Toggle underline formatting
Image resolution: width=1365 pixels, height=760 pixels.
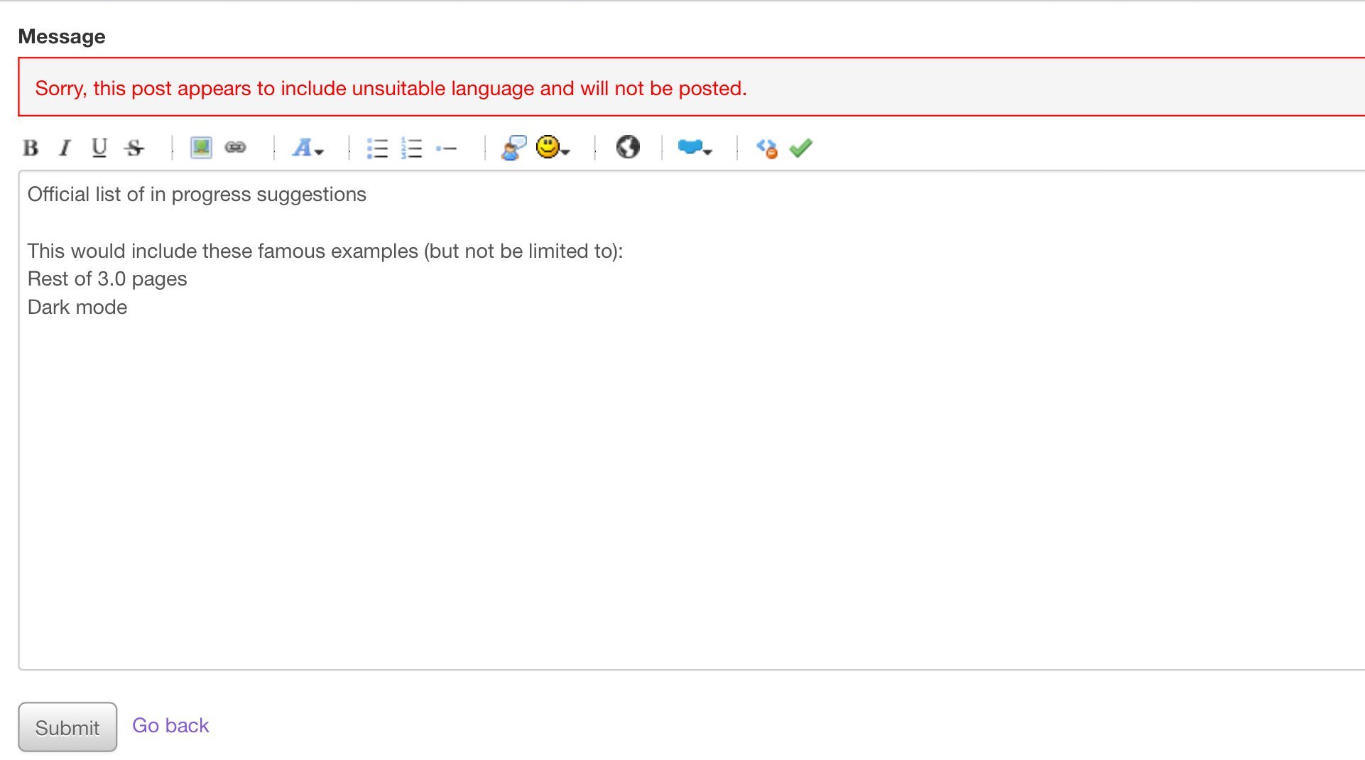pos(99,148)
